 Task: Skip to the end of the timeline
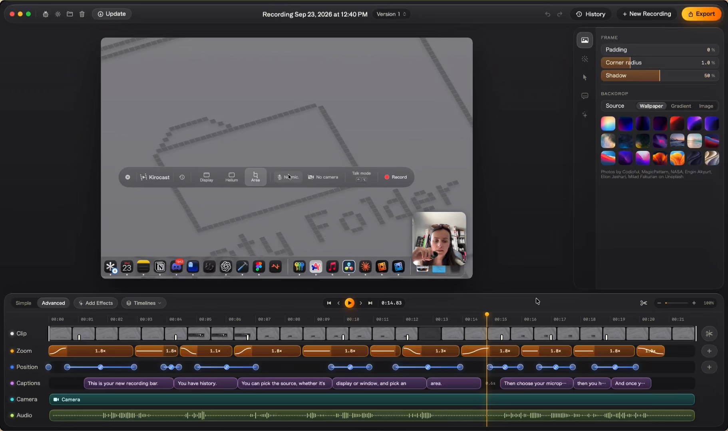(370, 303)
